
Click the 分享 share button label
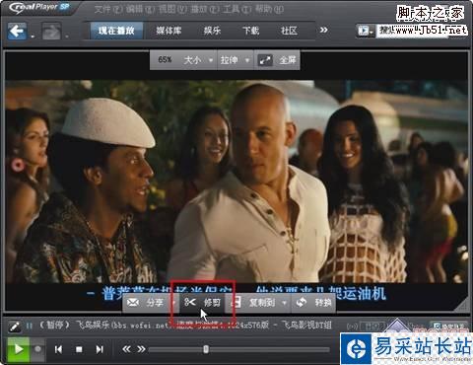coord(155,303)
